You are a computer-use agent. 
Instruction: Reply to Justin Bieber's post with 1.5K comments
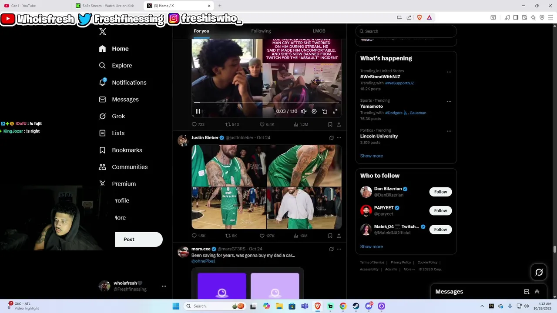click(198, 236)
